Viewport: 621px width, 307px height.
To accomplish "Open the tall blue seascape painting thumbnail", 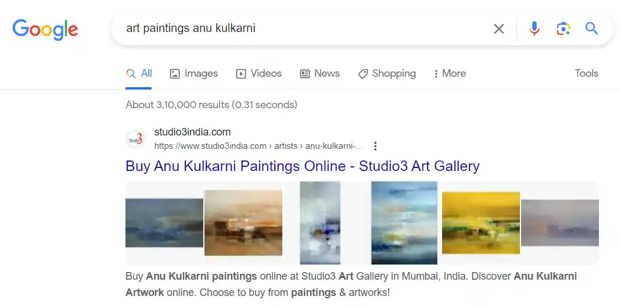I will (x=404, y=223).
